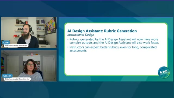
Task: Open Liam's video feed
Action: coord(29,32)
